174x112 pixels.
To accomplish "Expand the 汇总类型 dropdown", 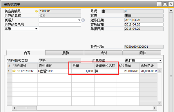I will [x=160, y=60].
